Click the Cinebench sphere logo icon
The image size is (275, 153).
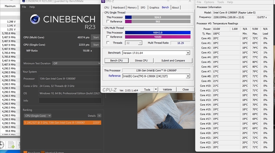click(35, 19)
